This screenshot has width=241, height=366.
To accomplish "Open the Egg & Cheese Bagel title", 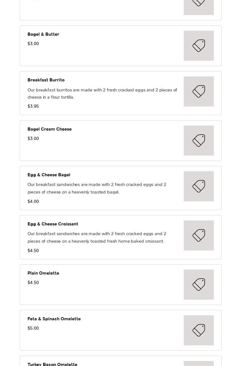I will click(49, 175).
